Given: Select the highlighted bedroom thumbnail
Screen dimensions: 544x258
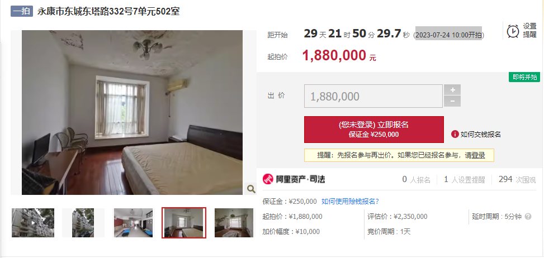Looking at the screenshot, I should tap(184, 223).
